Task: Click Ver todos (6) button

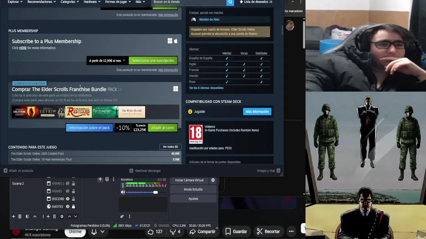Action: 170,147
